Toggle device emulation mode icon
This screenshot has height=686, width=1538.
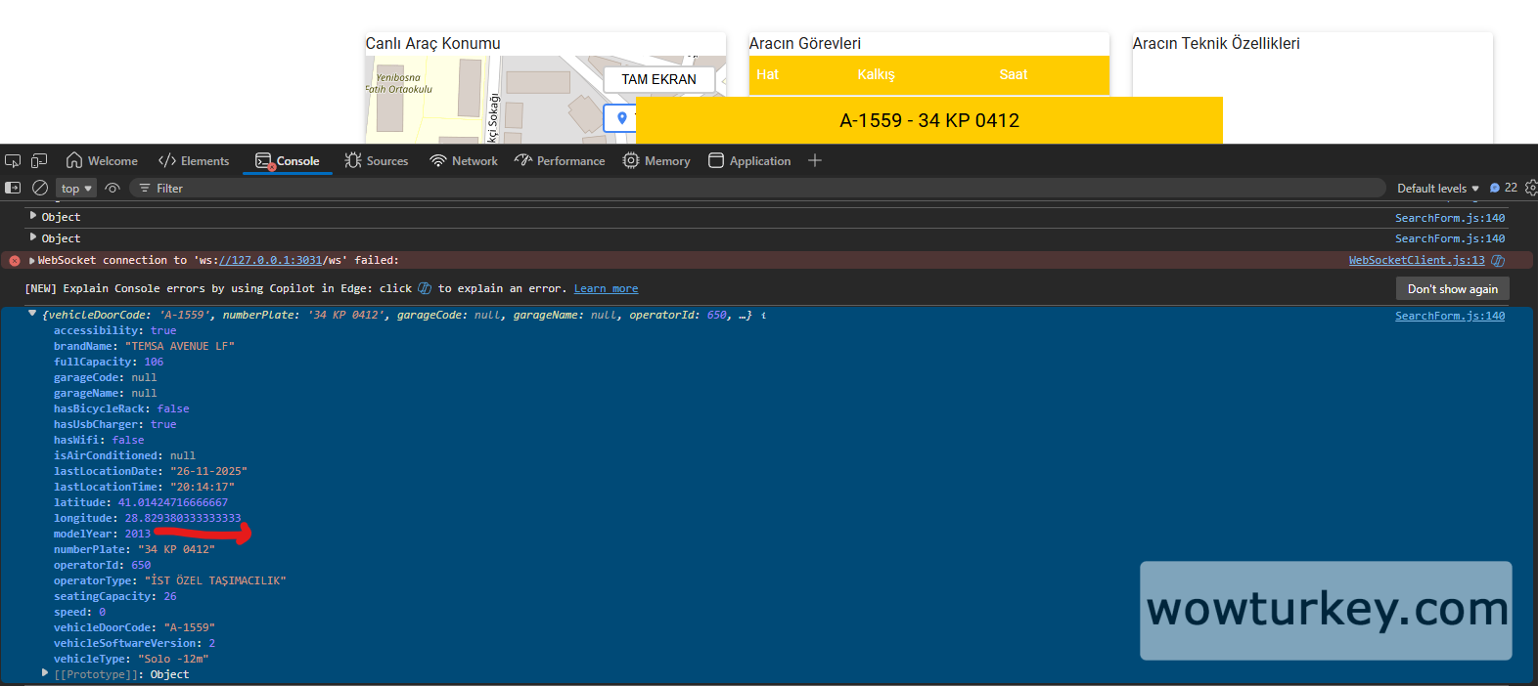click(x=39, y=161)
